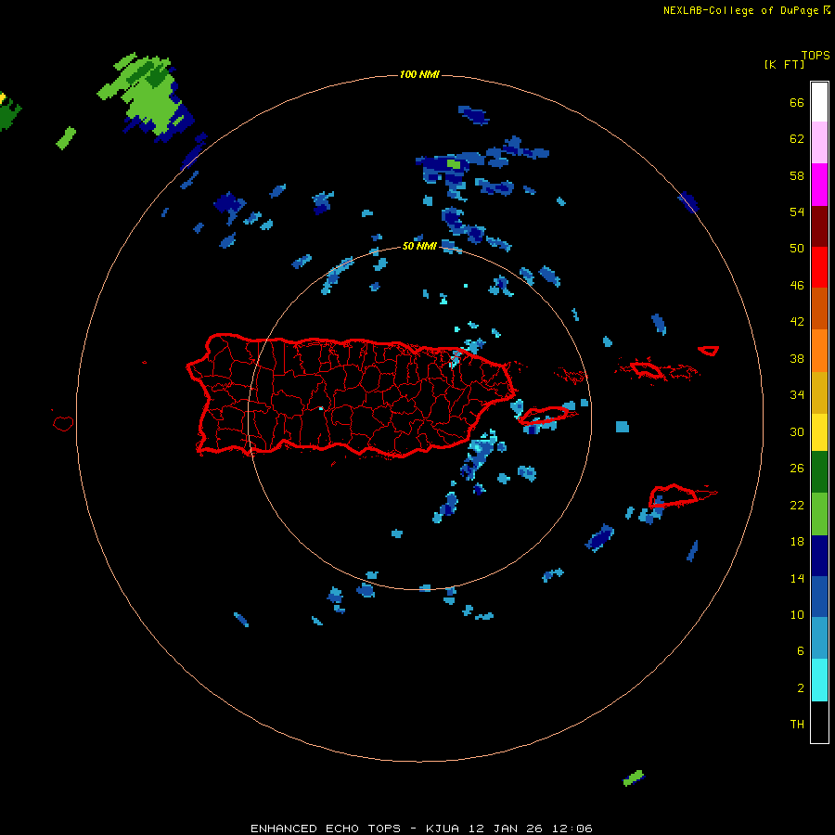Image resolution: width=835 pixels, height=835 pixels.
Task: Click the bright orange legend swatch
Action: click(x=819, y=351)
